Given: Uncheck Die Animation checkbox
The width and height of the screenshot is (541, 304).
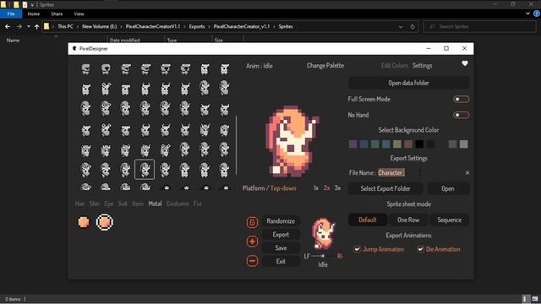Looking at the screenshot, I should tap(420, 249).
